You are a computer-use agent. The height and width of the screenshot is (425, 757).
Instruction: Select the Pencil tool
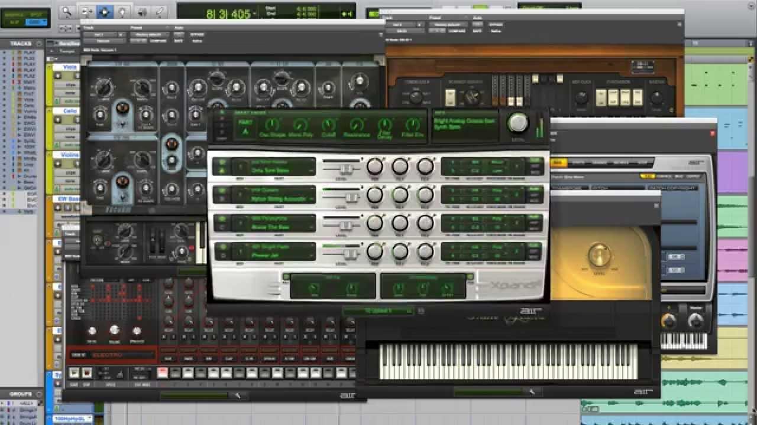[x=160, y=11]
